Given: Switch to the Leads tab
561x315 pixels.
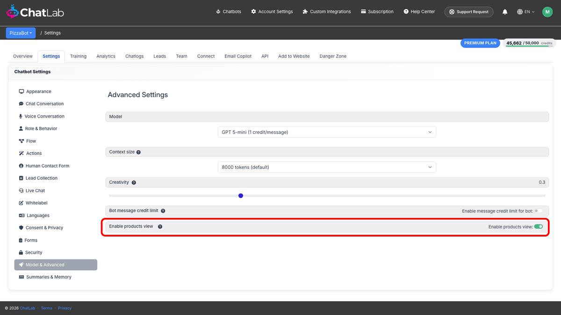Looking at the screenshot, I should (159, 56).
